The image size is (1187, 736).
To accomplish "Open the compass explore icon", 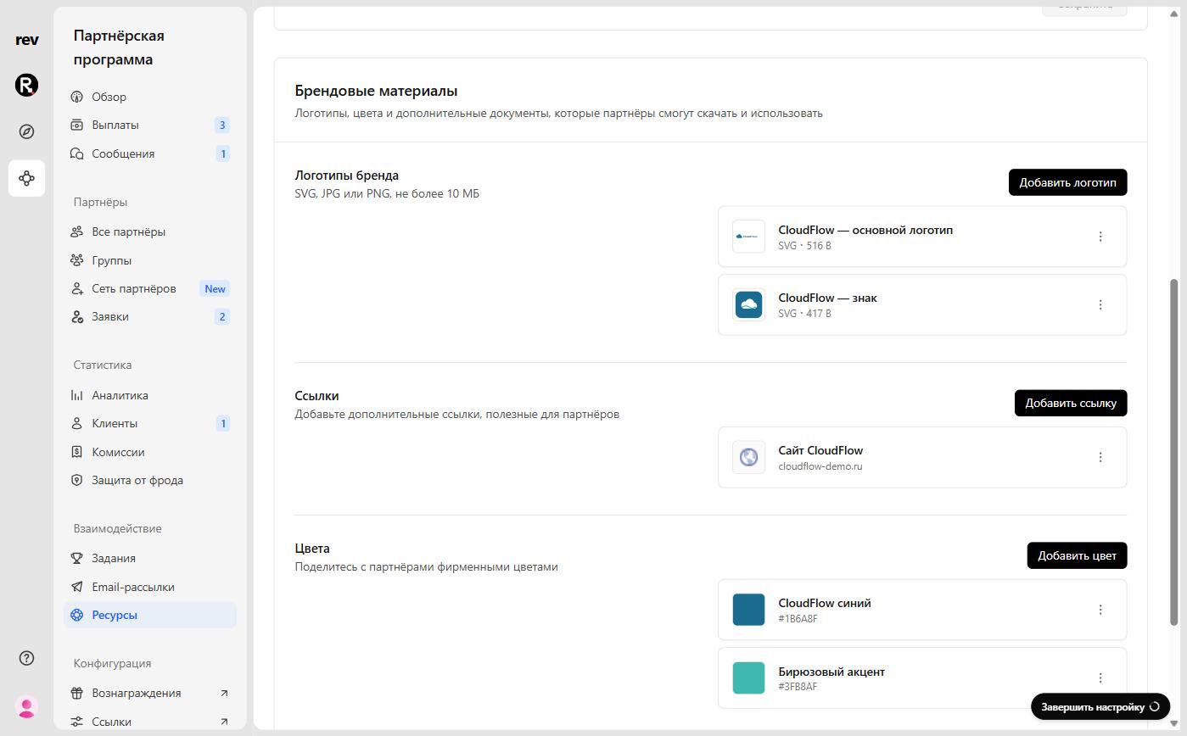I will point(26,131).
